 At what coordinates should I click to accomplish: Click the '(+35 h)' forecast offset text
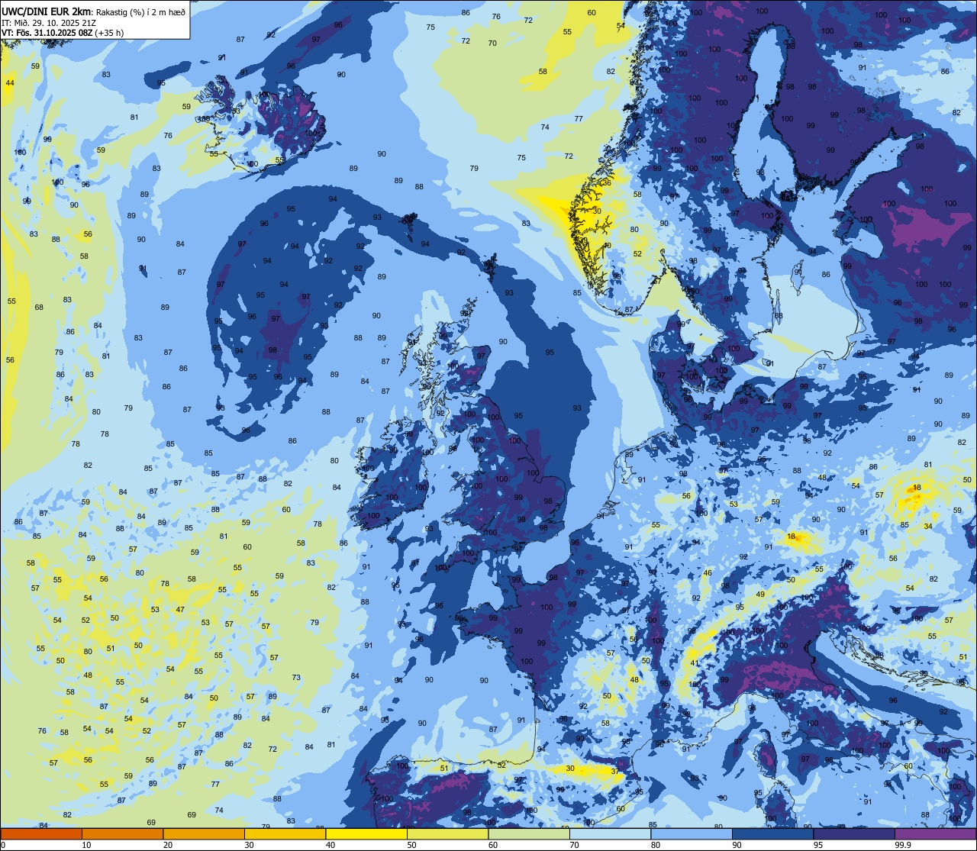[110, 33]
